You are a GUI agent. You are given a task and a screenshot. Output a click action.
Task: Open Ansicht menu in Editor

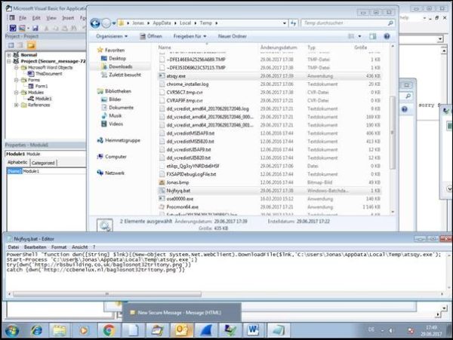tap(80, 247)
